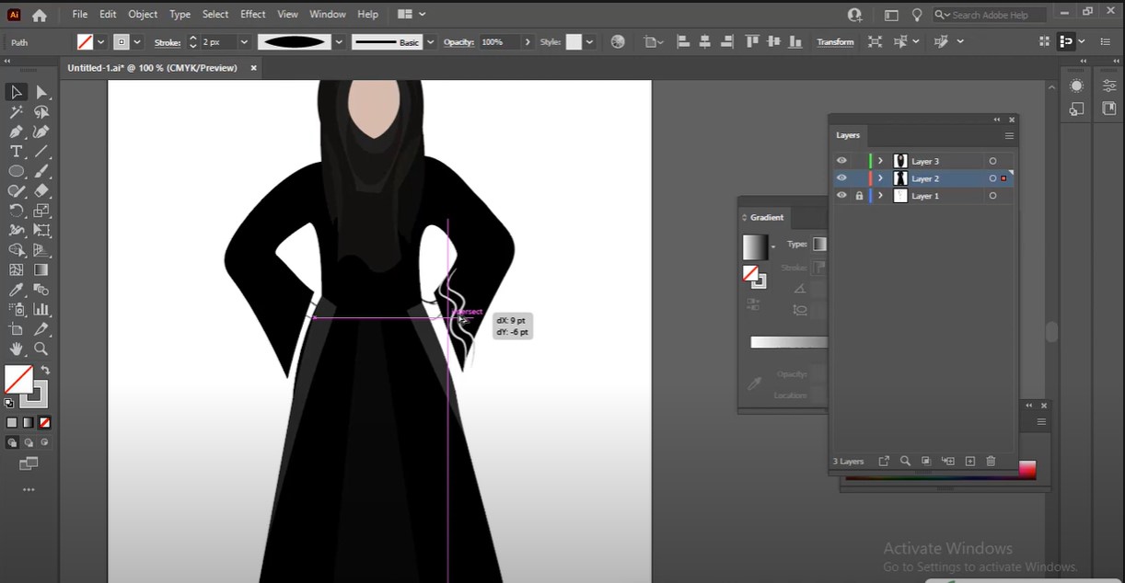The image size is (1125, 583).
Task: Expand Layer 1 disclosure arrow
Action: [x=881, y=196]
